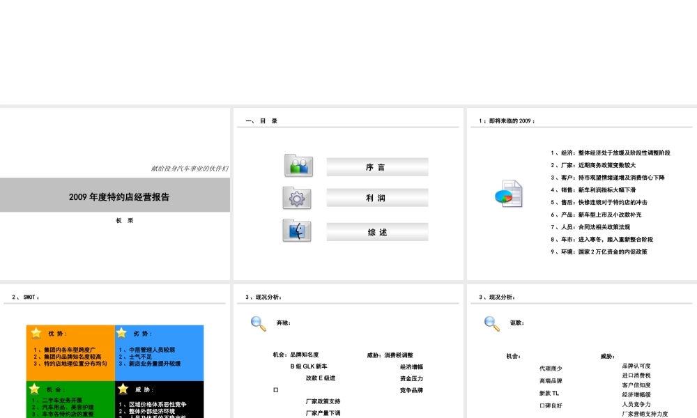
Task: Click the blue 劣势 quadrant
Action: pos(159,353)
